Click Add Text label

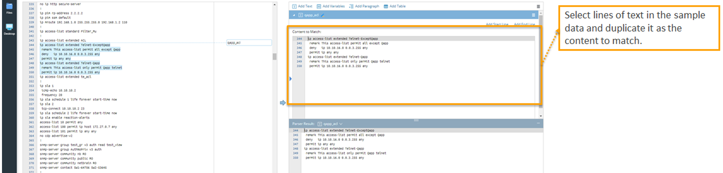305,6
